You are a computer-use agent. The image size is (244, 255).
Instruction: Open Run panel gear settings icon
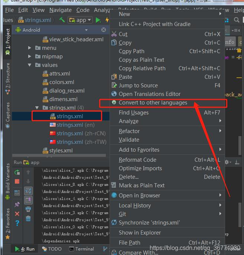[x=227, y=162]
